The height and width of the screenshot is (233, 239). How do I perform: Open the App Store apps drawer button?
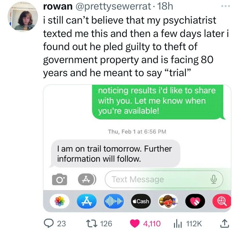pos(86,179)
